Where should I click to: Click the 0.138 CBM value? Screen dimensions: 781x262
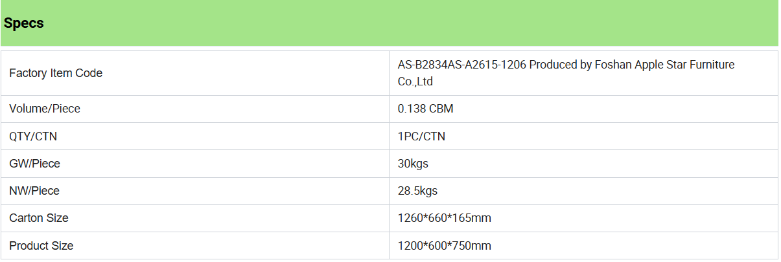[x=425, y=109]
